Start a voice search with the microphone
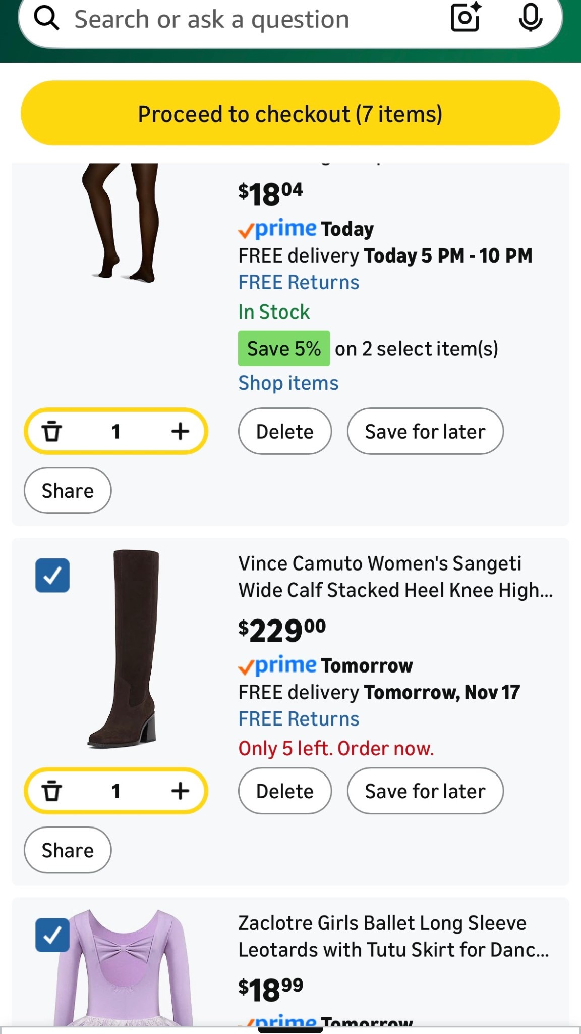Screen dimensions: 581x1034 (531, 19)
